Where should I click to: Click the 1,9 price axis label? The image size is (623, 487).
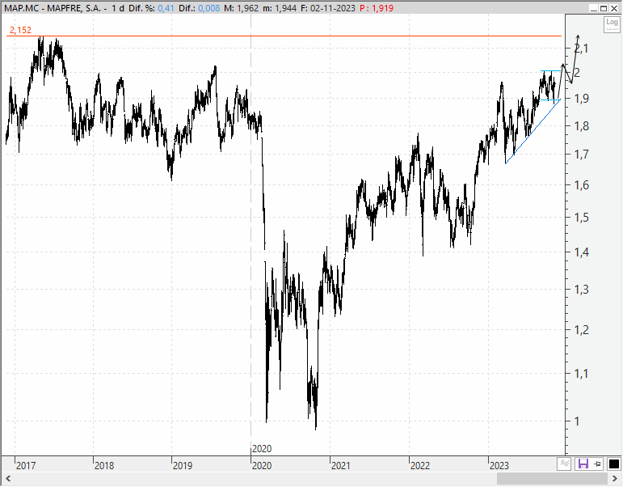pos(582,99)
